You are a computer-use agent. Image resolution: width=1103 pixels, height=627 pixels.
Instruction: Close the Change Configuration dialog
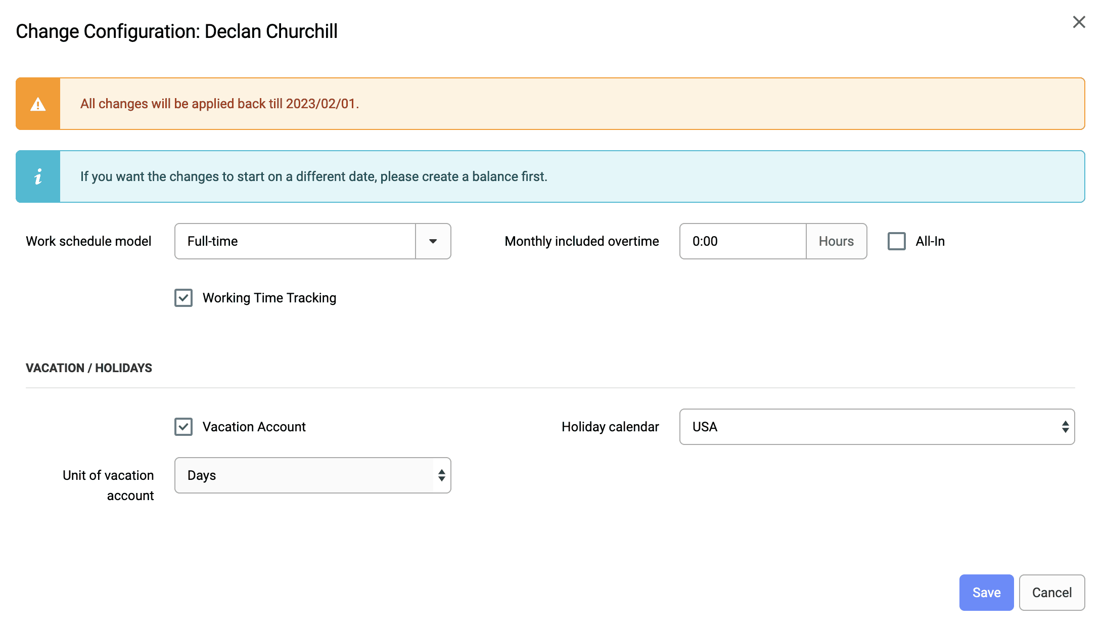coord(1079,22)
